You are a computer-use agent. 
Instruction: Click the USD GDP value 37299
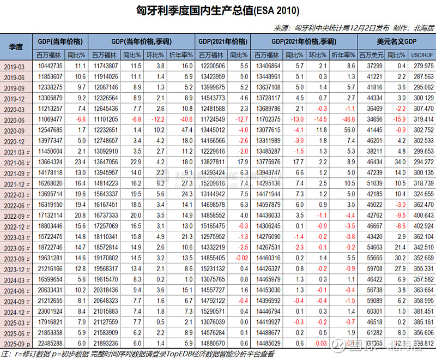[x=374, y=66]
